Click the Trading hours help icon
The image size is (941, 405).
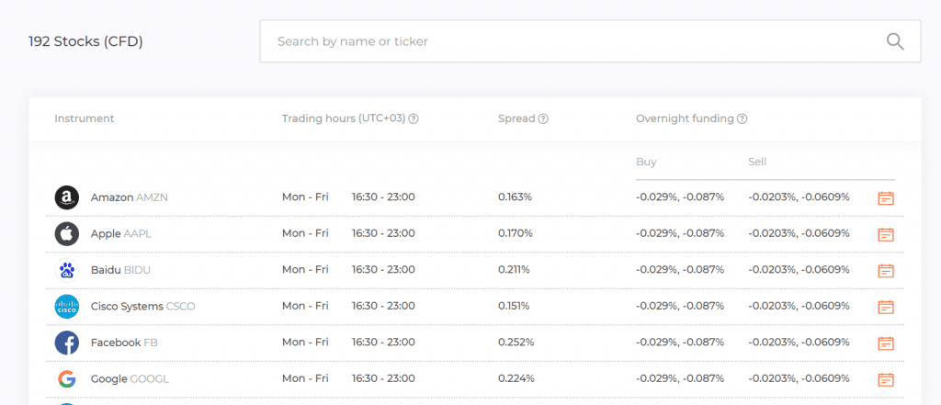[x=414, y=118]
